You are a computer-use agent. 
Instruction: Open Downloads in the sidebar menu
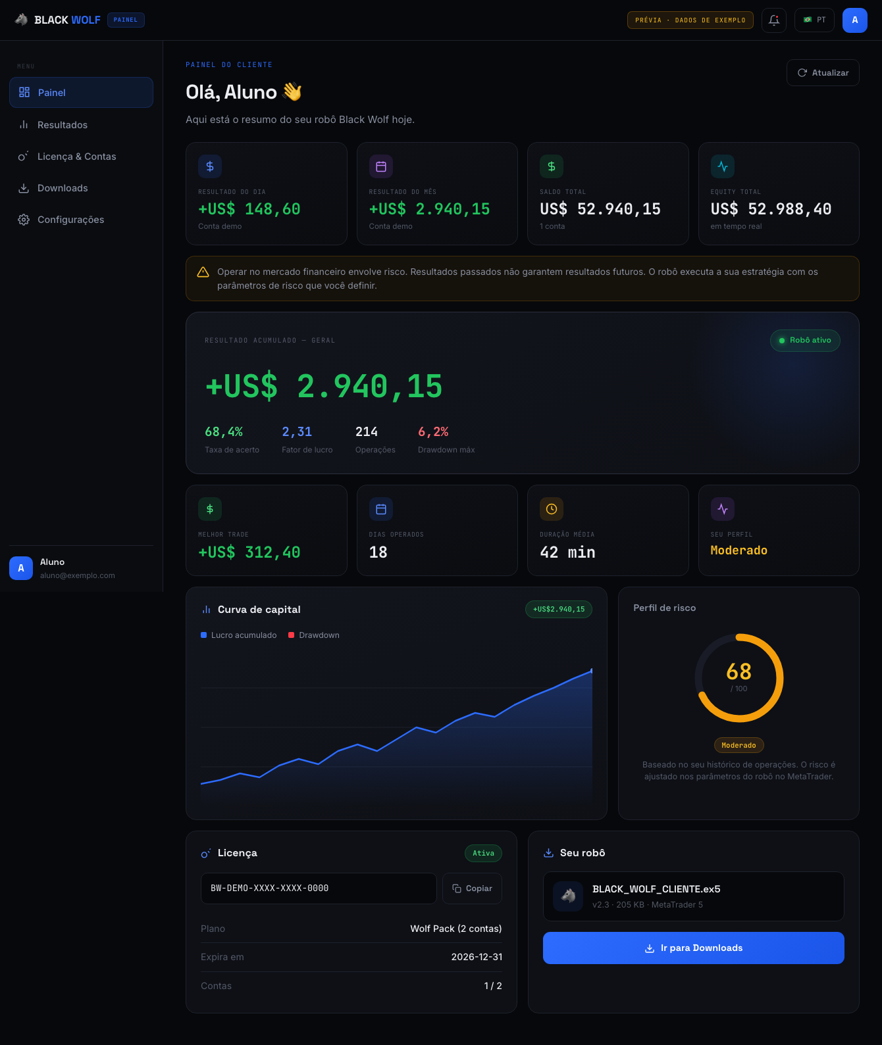pos(81,188)
